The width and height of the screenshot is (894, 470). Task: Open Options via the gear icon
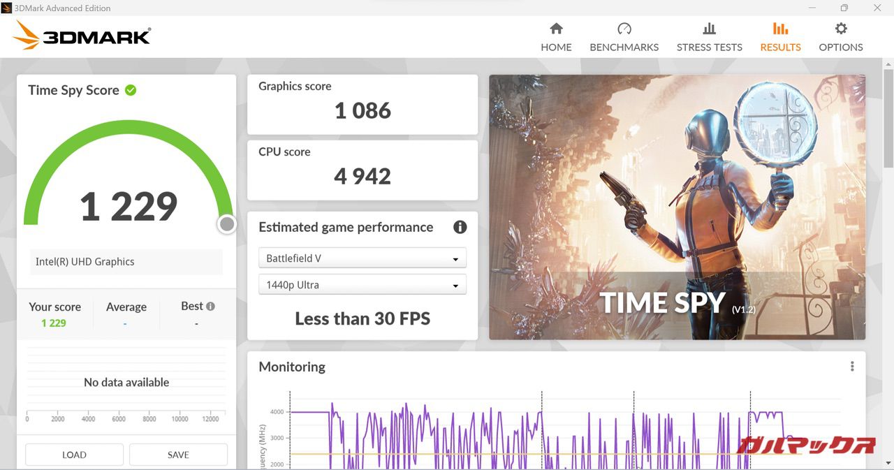pyautogui.click(x=841, y=29)
